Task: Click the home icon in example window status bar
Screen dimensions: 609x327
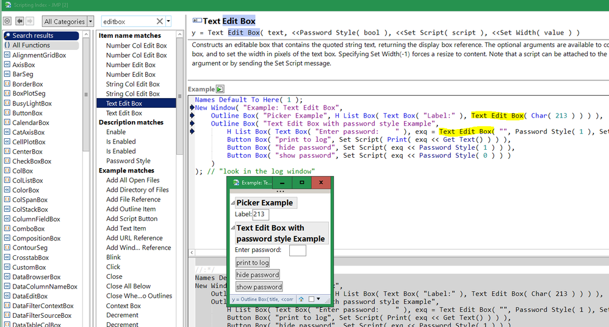Action: [301, 299]
